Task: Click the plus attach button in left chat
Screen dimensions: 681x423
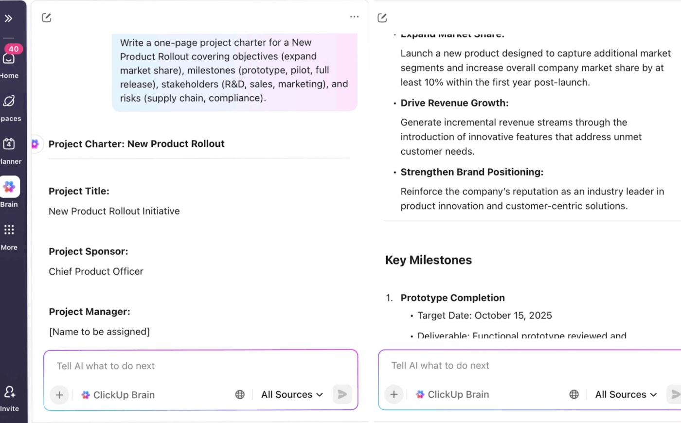Action: [59, 395]
